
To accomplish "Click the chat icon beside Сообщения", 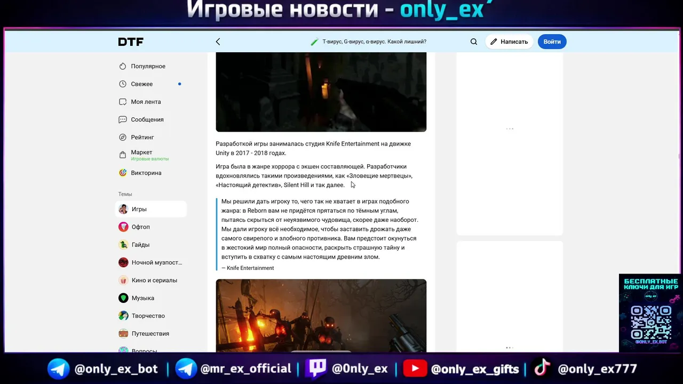I will click(123, 119).
